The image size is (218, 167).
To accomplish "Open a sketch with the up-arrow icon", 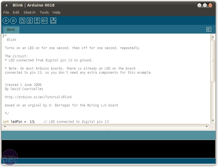I will 30,21.
